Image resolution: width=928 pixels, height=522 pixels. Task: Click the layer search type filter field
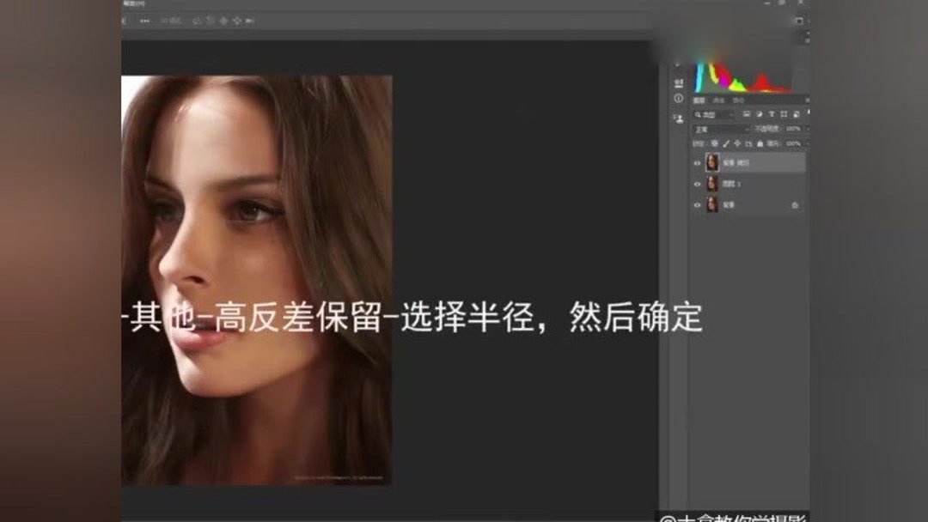pyautogui.click(x=705, y=113)
